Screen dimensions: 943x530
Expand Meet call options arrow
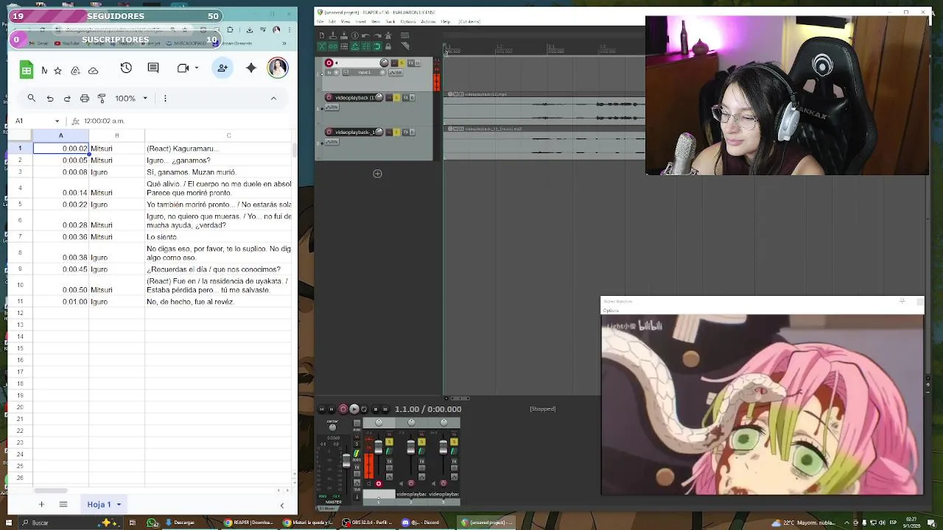(x=197, y=68)
